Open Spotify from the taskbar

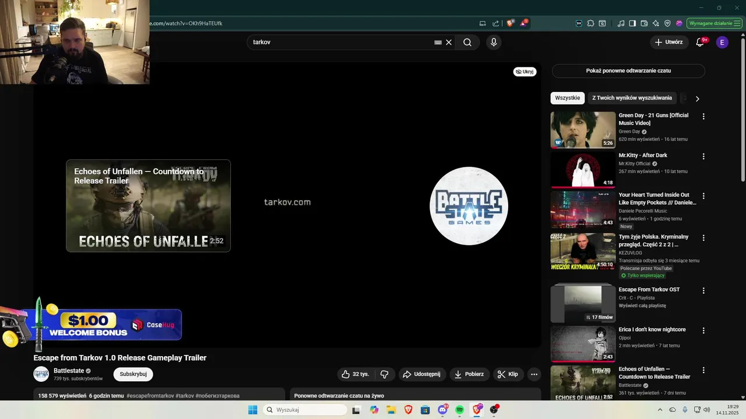(460, 410)
